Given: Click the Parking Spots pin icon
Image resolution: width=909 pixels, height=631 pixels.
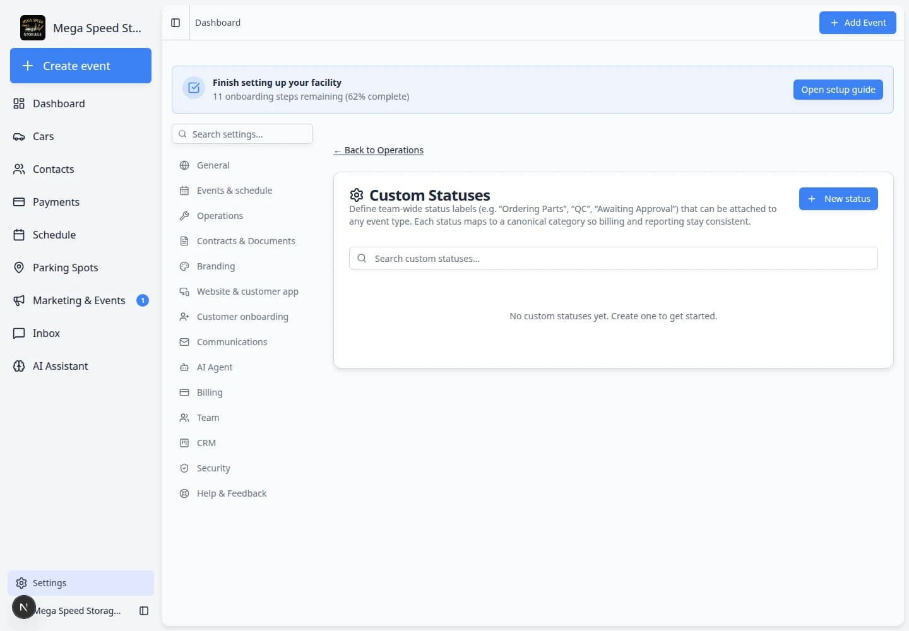Looking at the screenshot, I should click(19, 268).
